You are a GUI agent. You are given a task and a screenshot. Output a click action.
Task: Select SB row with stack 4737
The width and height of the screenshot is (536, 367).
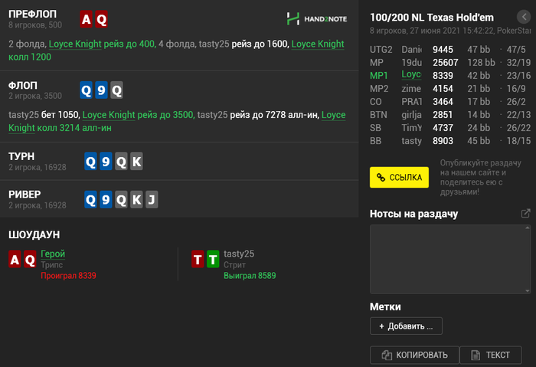pos(450,128)
